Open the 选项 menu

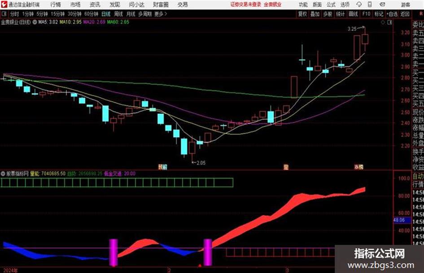click(x=345, y=4)
